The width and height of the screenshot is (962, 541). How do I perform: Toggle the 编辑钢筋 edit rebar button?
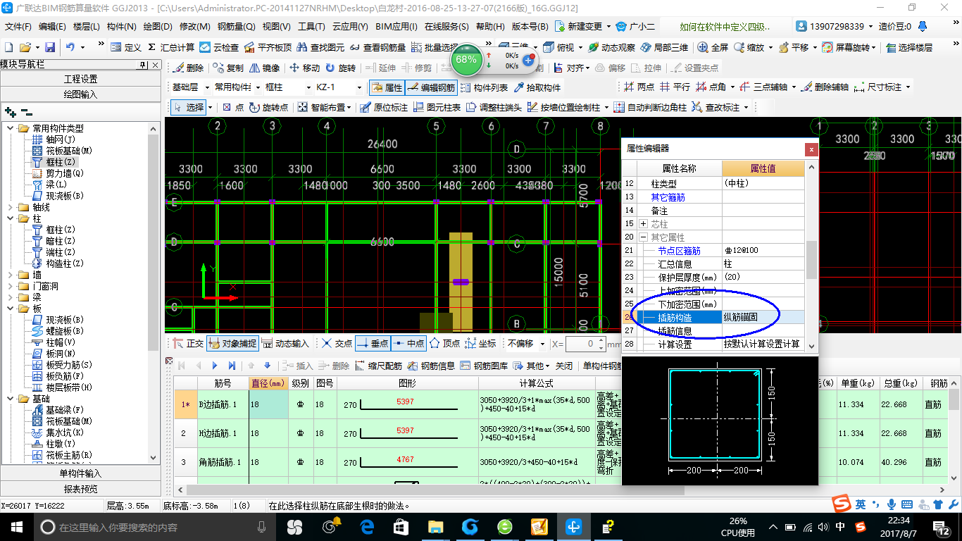click(431, 87)
